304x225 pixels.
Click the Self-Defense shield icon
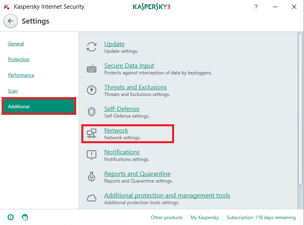92,112
